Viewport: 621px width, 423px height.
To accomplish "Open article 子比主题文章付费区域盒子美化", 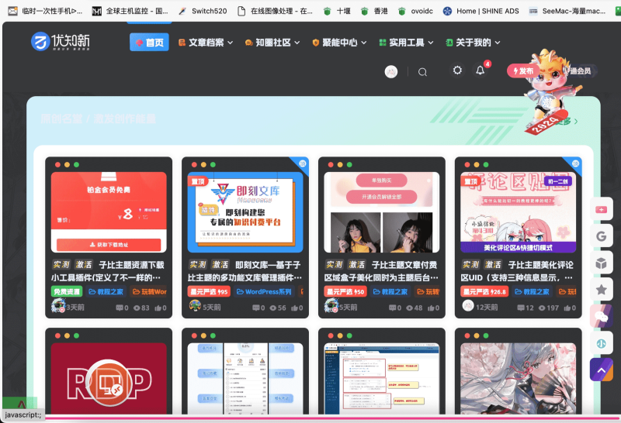I will [x=381, y=271].
